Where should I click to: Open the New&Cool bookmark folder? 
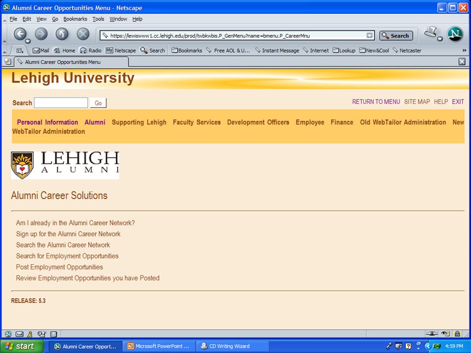point(374,50)
